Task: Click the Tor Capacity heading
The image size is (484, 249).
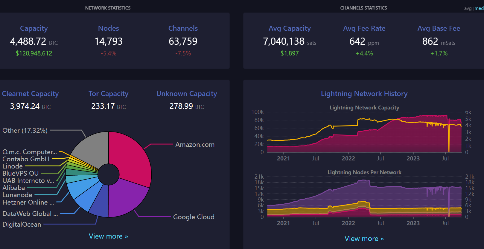Action: coord(108,94)
